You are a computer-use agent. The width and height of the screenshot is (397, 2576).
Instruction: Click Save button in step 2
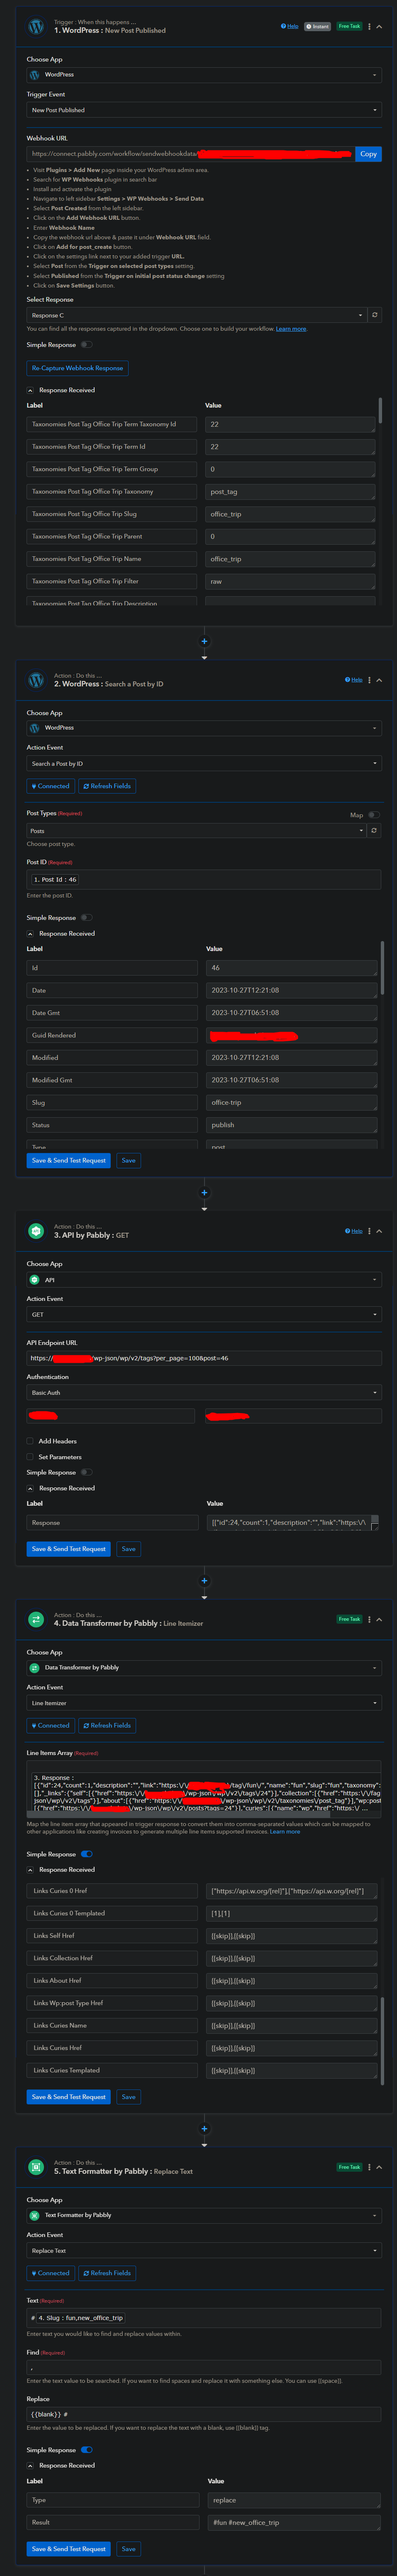click(129, 1160)
